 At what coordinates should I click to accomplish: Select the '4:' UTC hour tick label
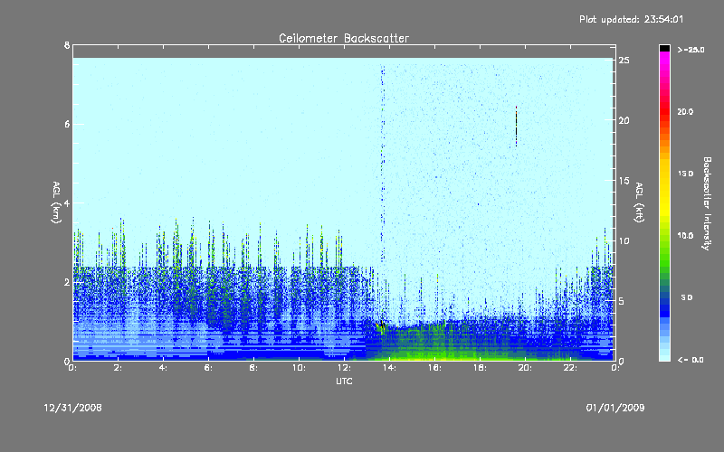pyautogui.click(x=164, y=368)
